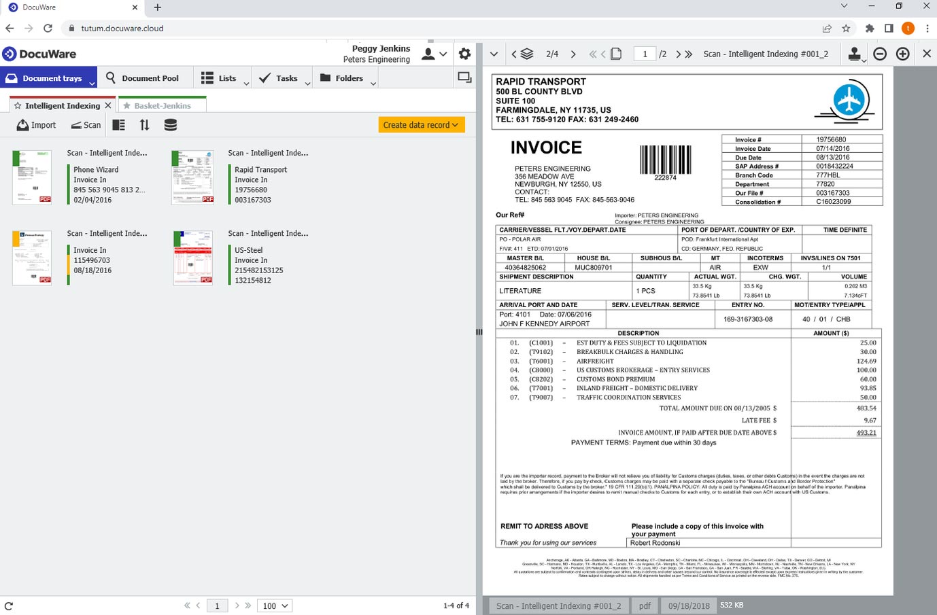The width and height of the screenshot is (937, 615).
Task: Go to previous page in viewer
Action: pos(603,54)
